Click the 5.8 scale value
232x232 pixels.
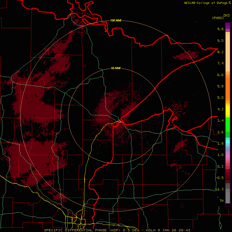[220, 86]
